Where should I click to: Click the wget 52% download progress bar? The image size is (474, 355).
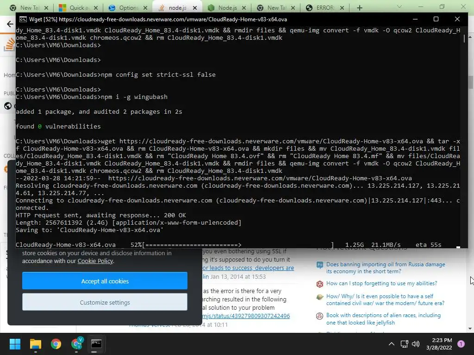tap(238, 245)
